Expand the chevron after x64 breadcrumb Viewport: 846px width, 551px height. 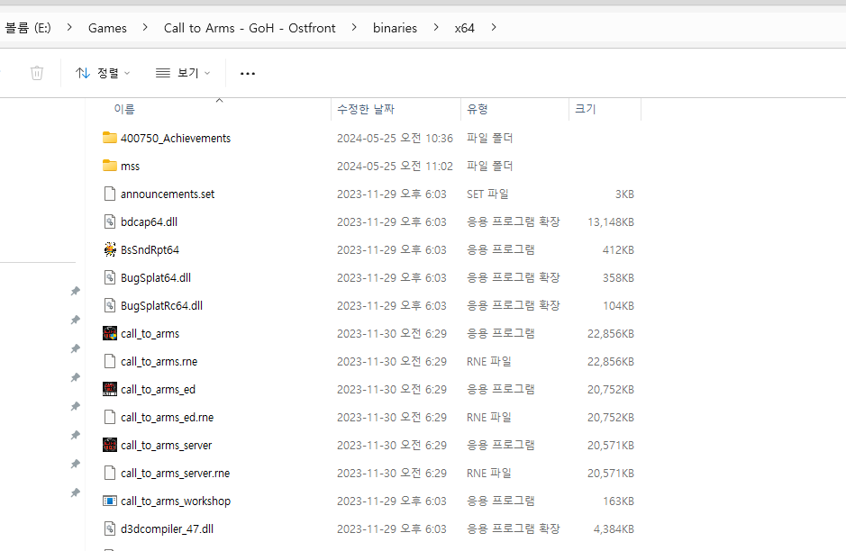(494, 27)
